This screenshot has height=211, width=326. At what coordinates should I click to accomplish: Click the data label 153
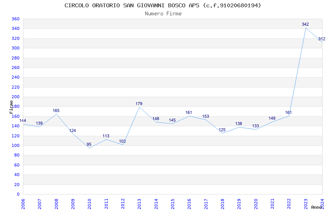pyautogui.click(x=206, y=116)
